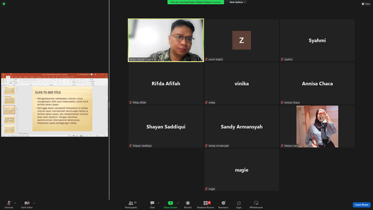Select the nugie participant tile
This screenshot has width=373, height=210.
[x=241, y=170]
